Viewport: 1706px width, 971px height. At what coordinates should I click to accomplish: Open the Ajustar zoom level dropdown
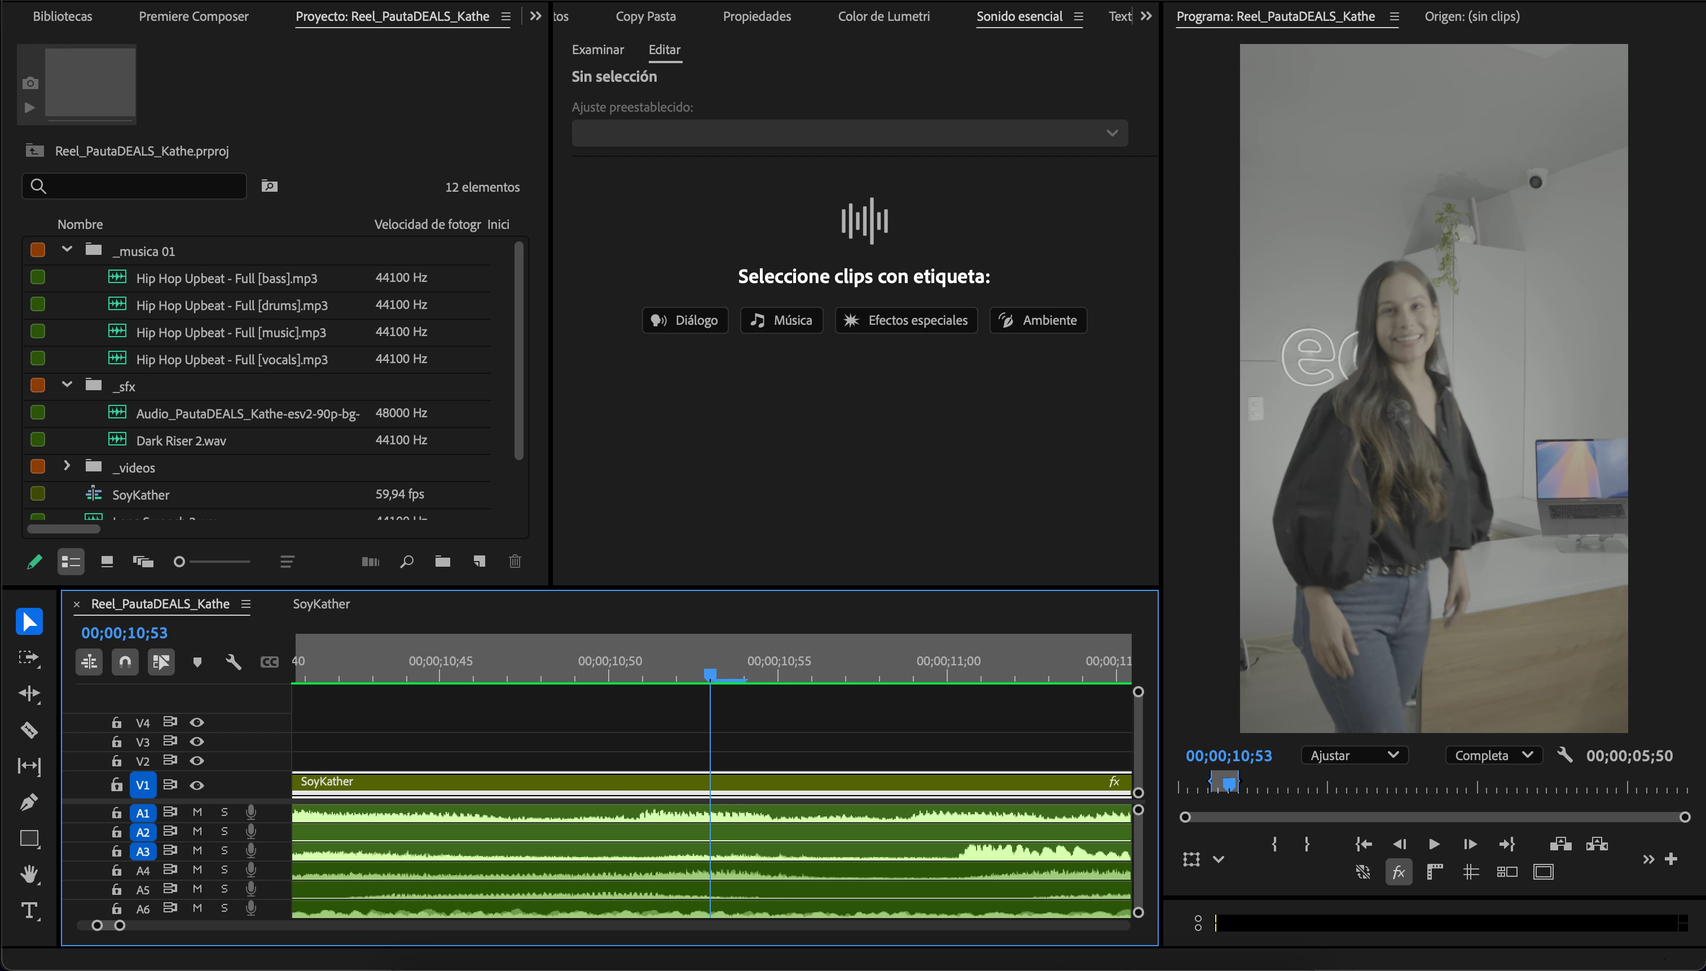[1355, 755]
